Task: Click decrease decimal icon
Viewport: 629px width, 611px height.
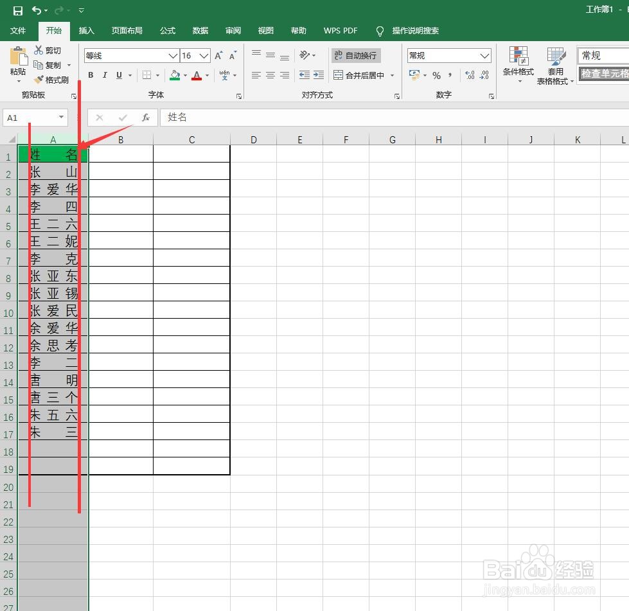Action: (484, 75)
